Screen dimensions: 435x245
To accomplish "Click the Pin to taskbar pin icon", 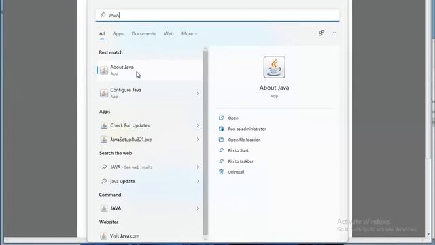I will [221, 161].
